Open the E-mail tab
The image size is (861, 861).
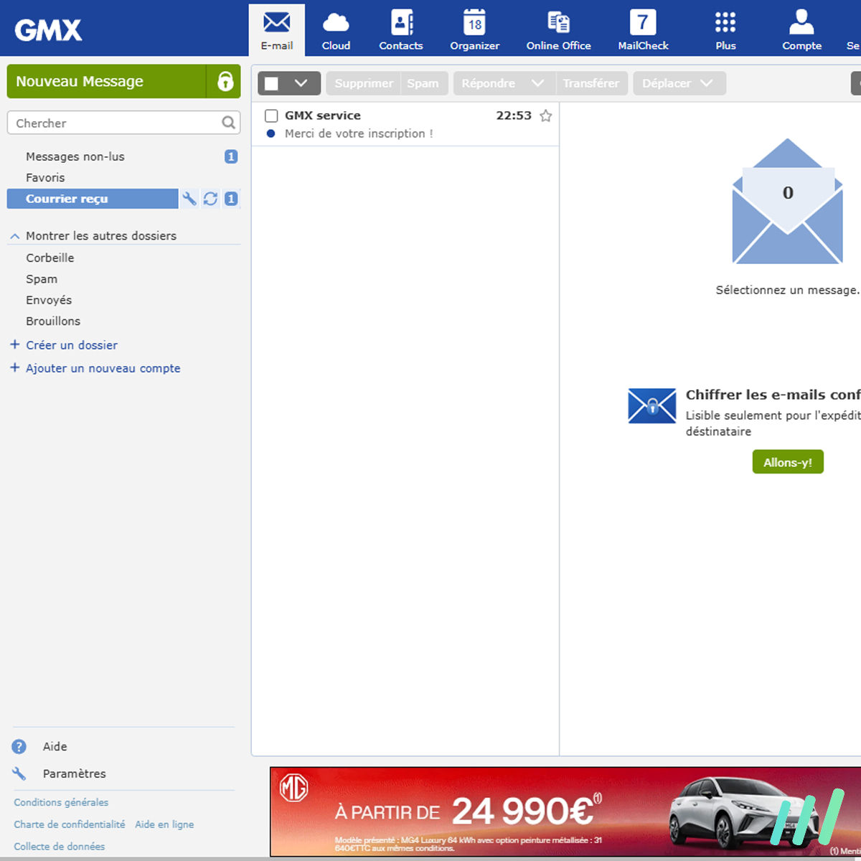(x=277, y=30)
